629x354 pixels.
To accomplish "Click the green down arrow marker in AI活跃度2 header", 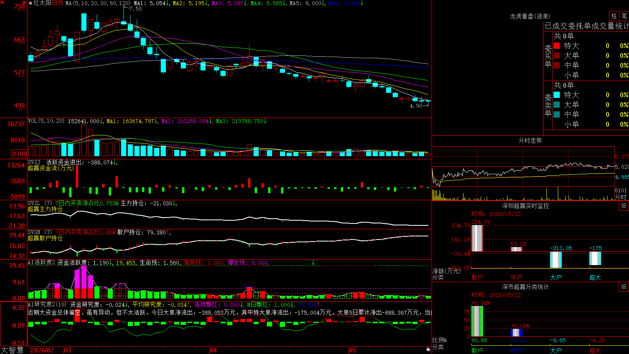I will click(x=313, y=262).
